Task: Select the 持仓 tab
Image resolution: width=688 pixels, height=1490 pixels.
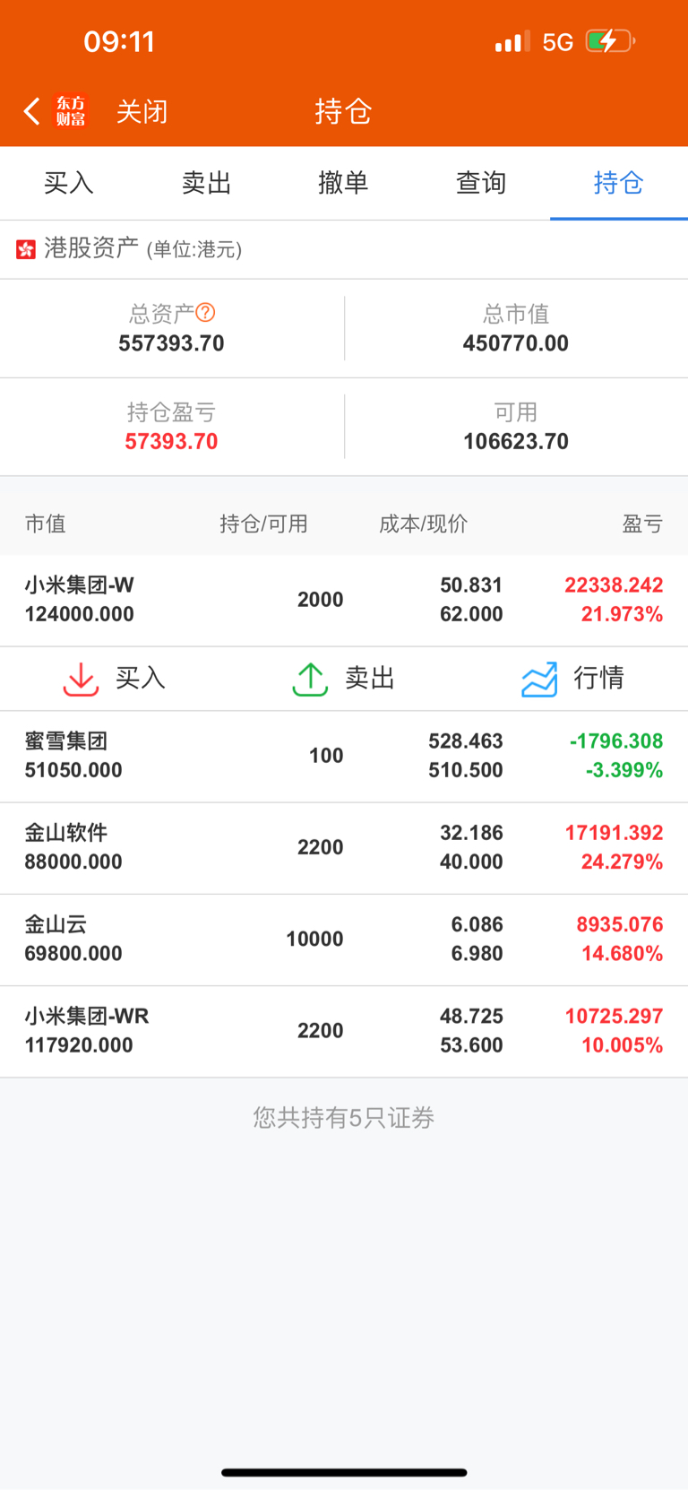Action: [x=619, y=183]
